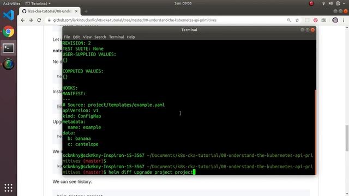The image size is (349, 196).
Task: Click the 'TEST SUITE: None' line
Action: pos(83,48)
